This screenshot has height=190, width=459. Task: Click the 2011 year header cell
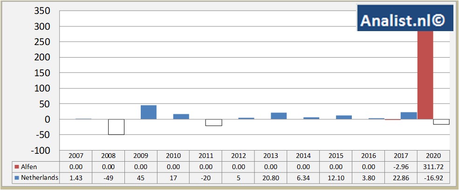pos(206,156)
